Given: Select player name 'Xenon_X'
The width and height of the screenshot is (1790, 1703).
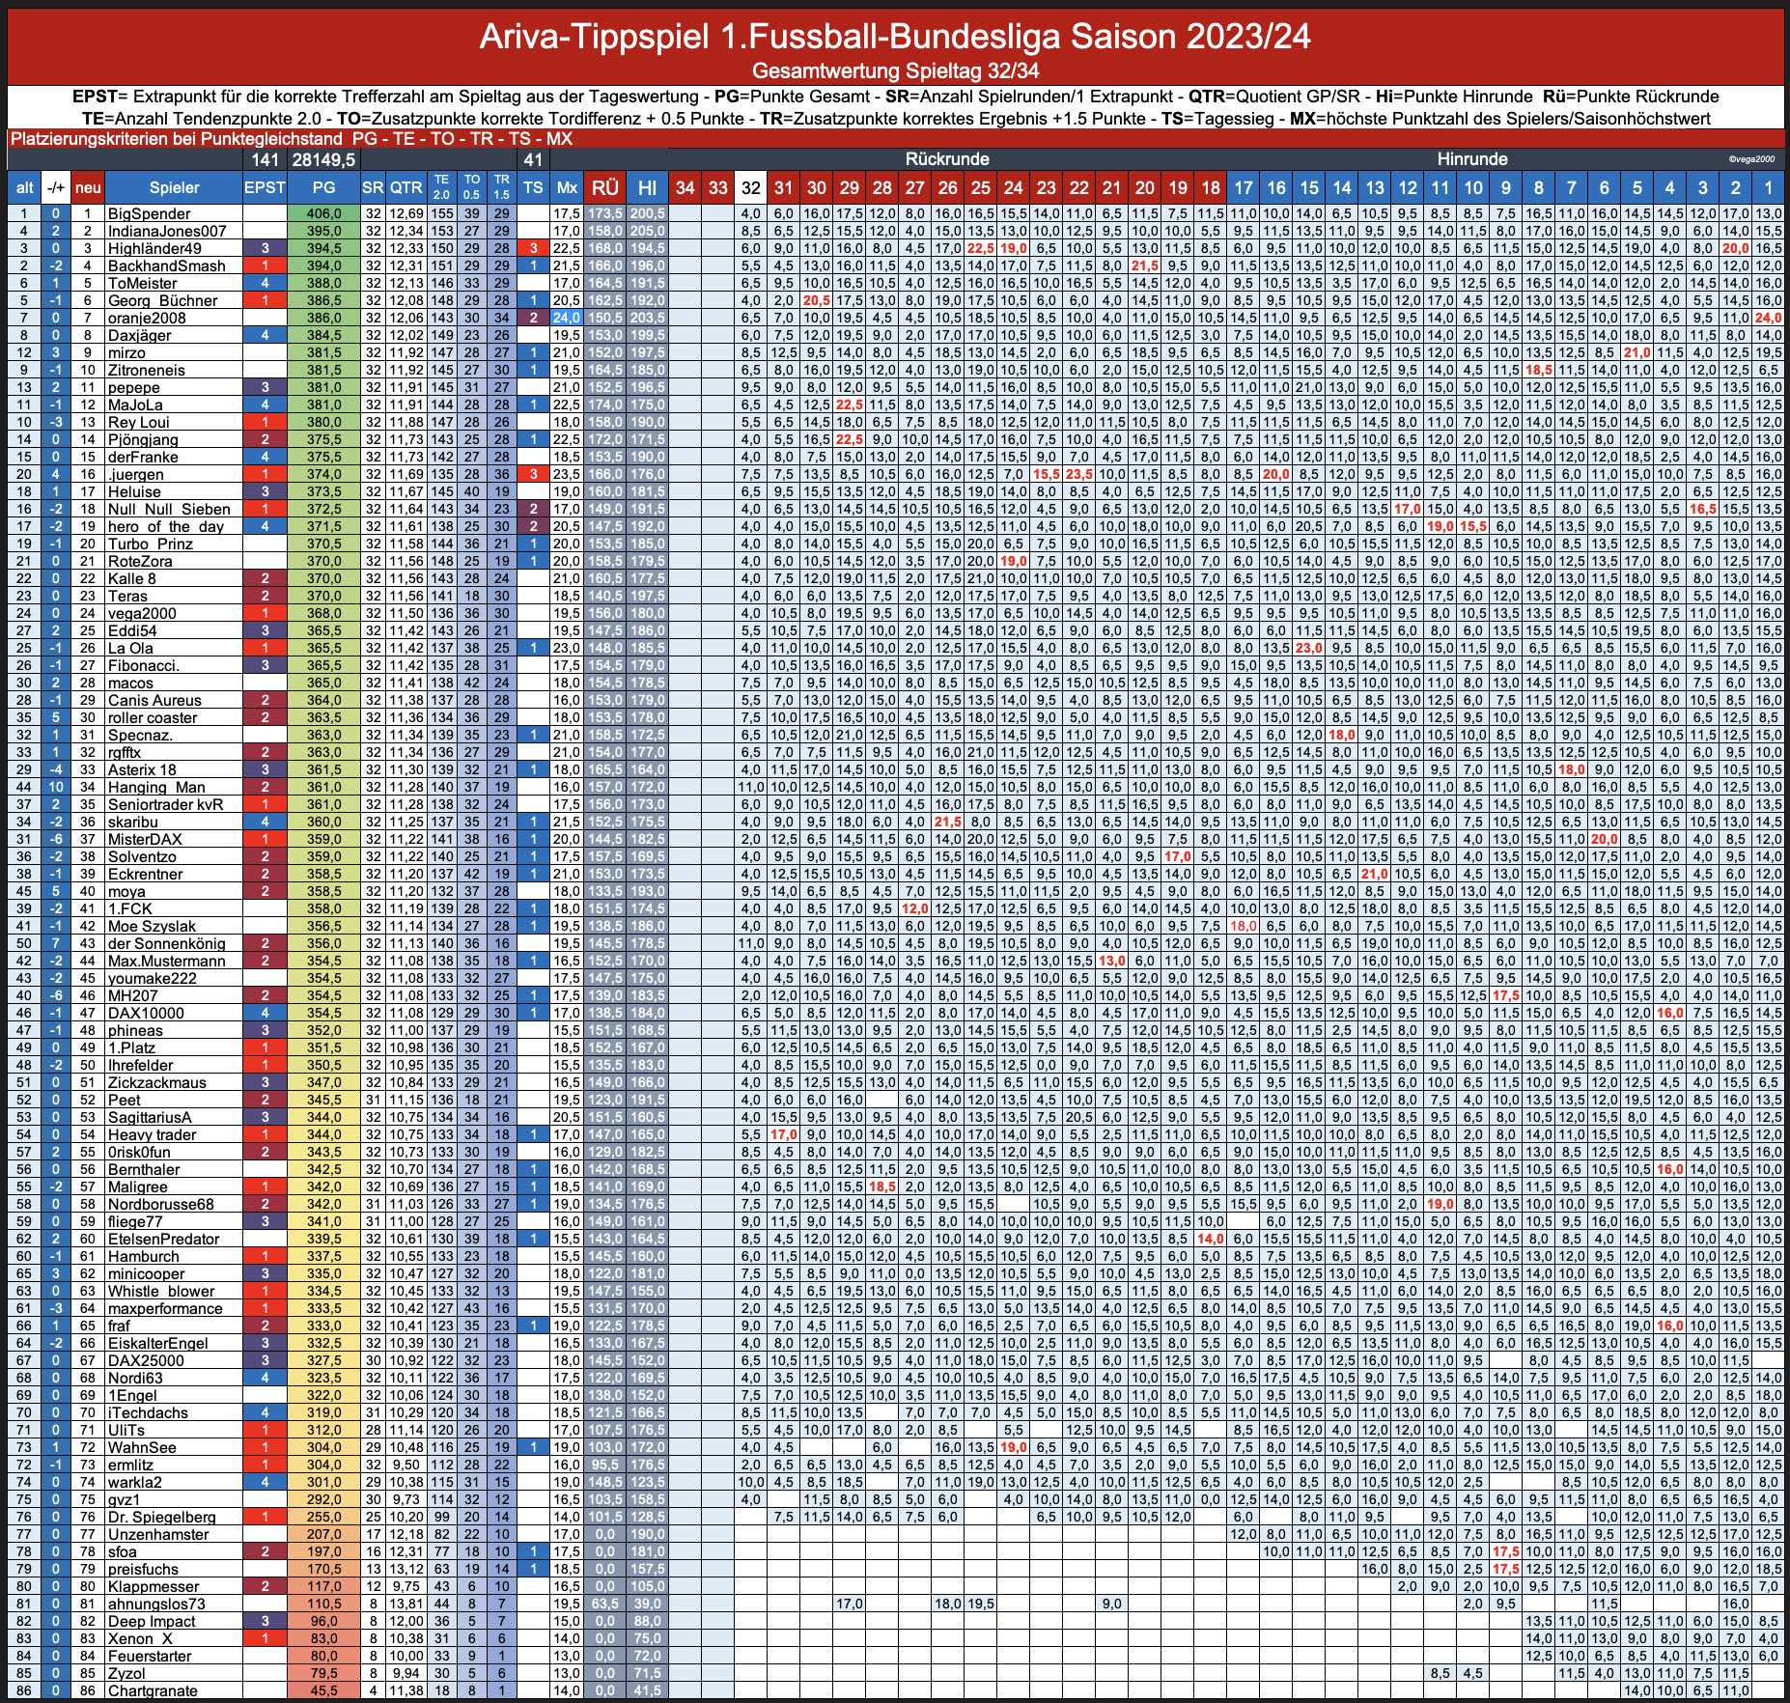Looking at the screenshot, I should (141, 1638).
